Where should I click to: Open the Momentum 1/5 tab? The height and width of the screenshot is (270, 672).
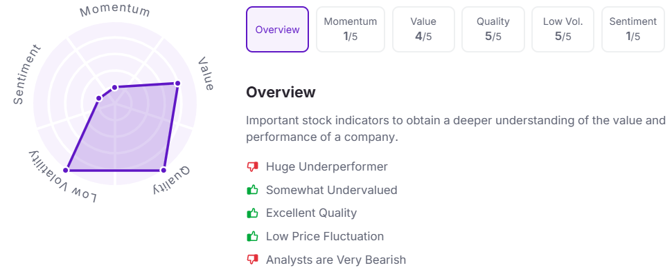tap(351, 30)
